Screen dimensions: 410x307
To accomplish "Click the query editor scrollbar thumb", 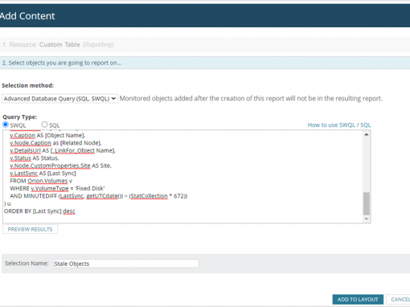I will coord(367,203).
